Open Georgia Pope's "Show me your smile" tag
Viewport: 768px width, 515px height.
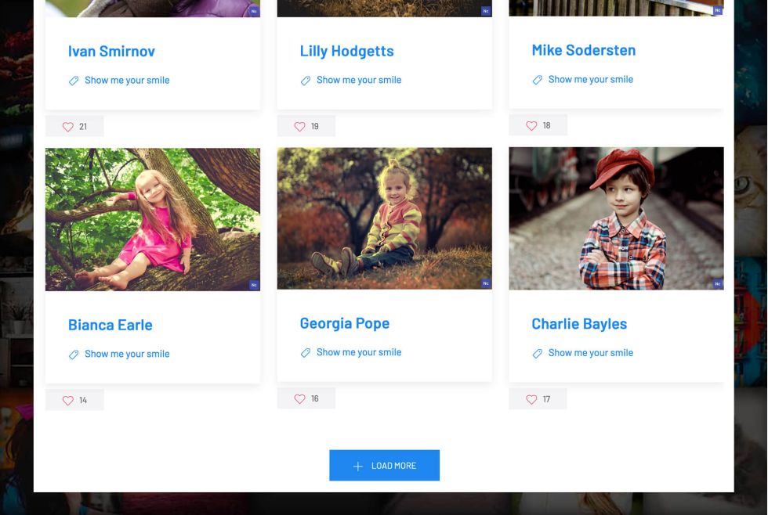pos(358,352)
